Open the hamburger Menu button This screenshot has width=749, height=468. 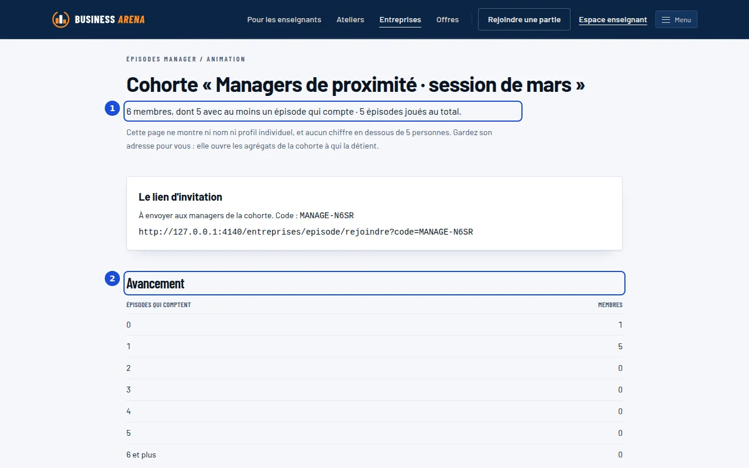676,19
